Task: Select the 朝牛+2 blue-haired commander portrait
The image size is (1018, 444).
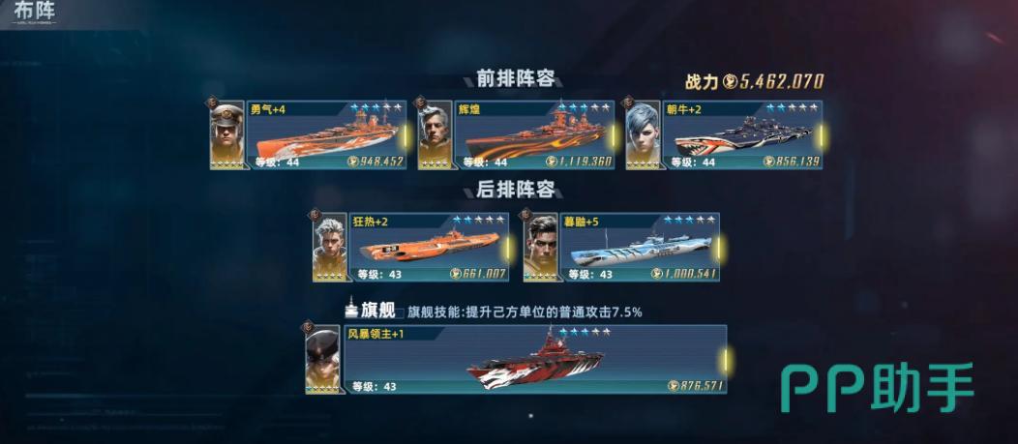Action: tap(643, 135)
